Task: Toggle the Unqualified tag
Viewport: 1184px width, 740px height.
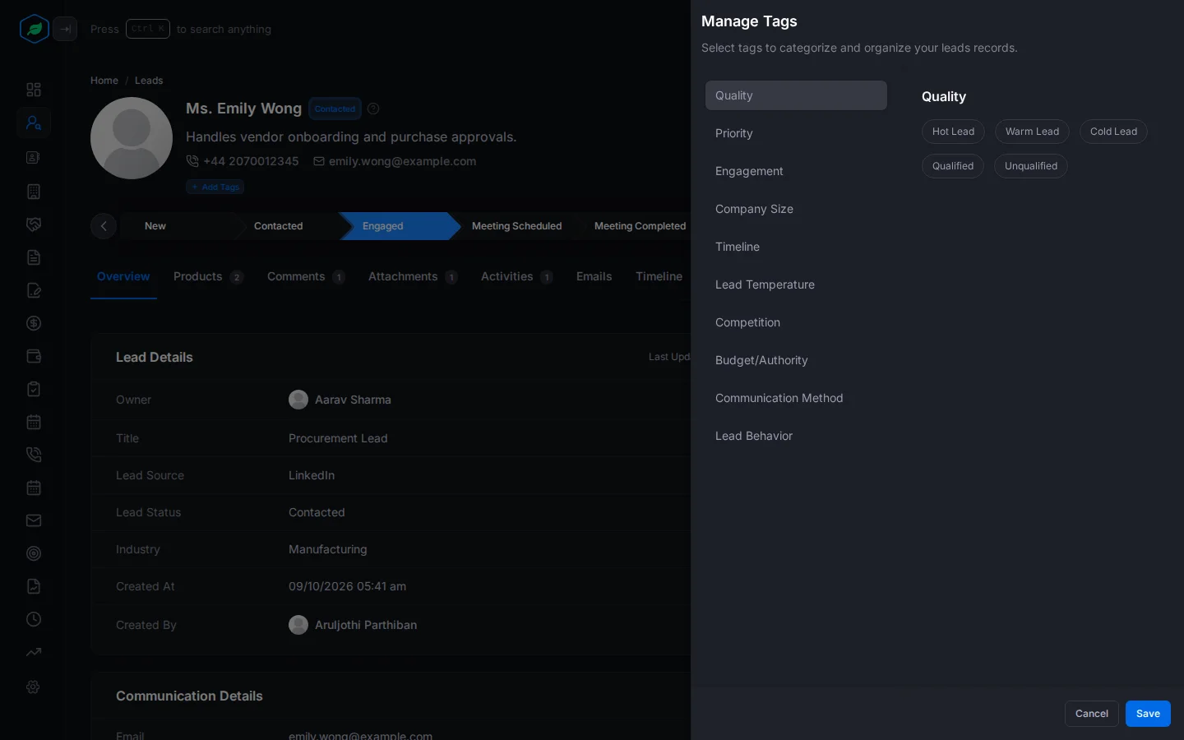Action: (x=1031, y=166)
